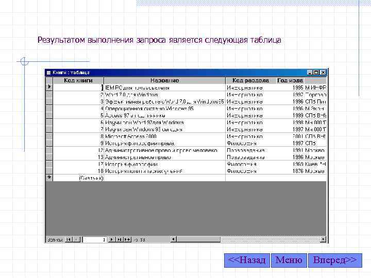The image size is (371, 278).
Task: Go to next record button
Action: pos(111,239)
